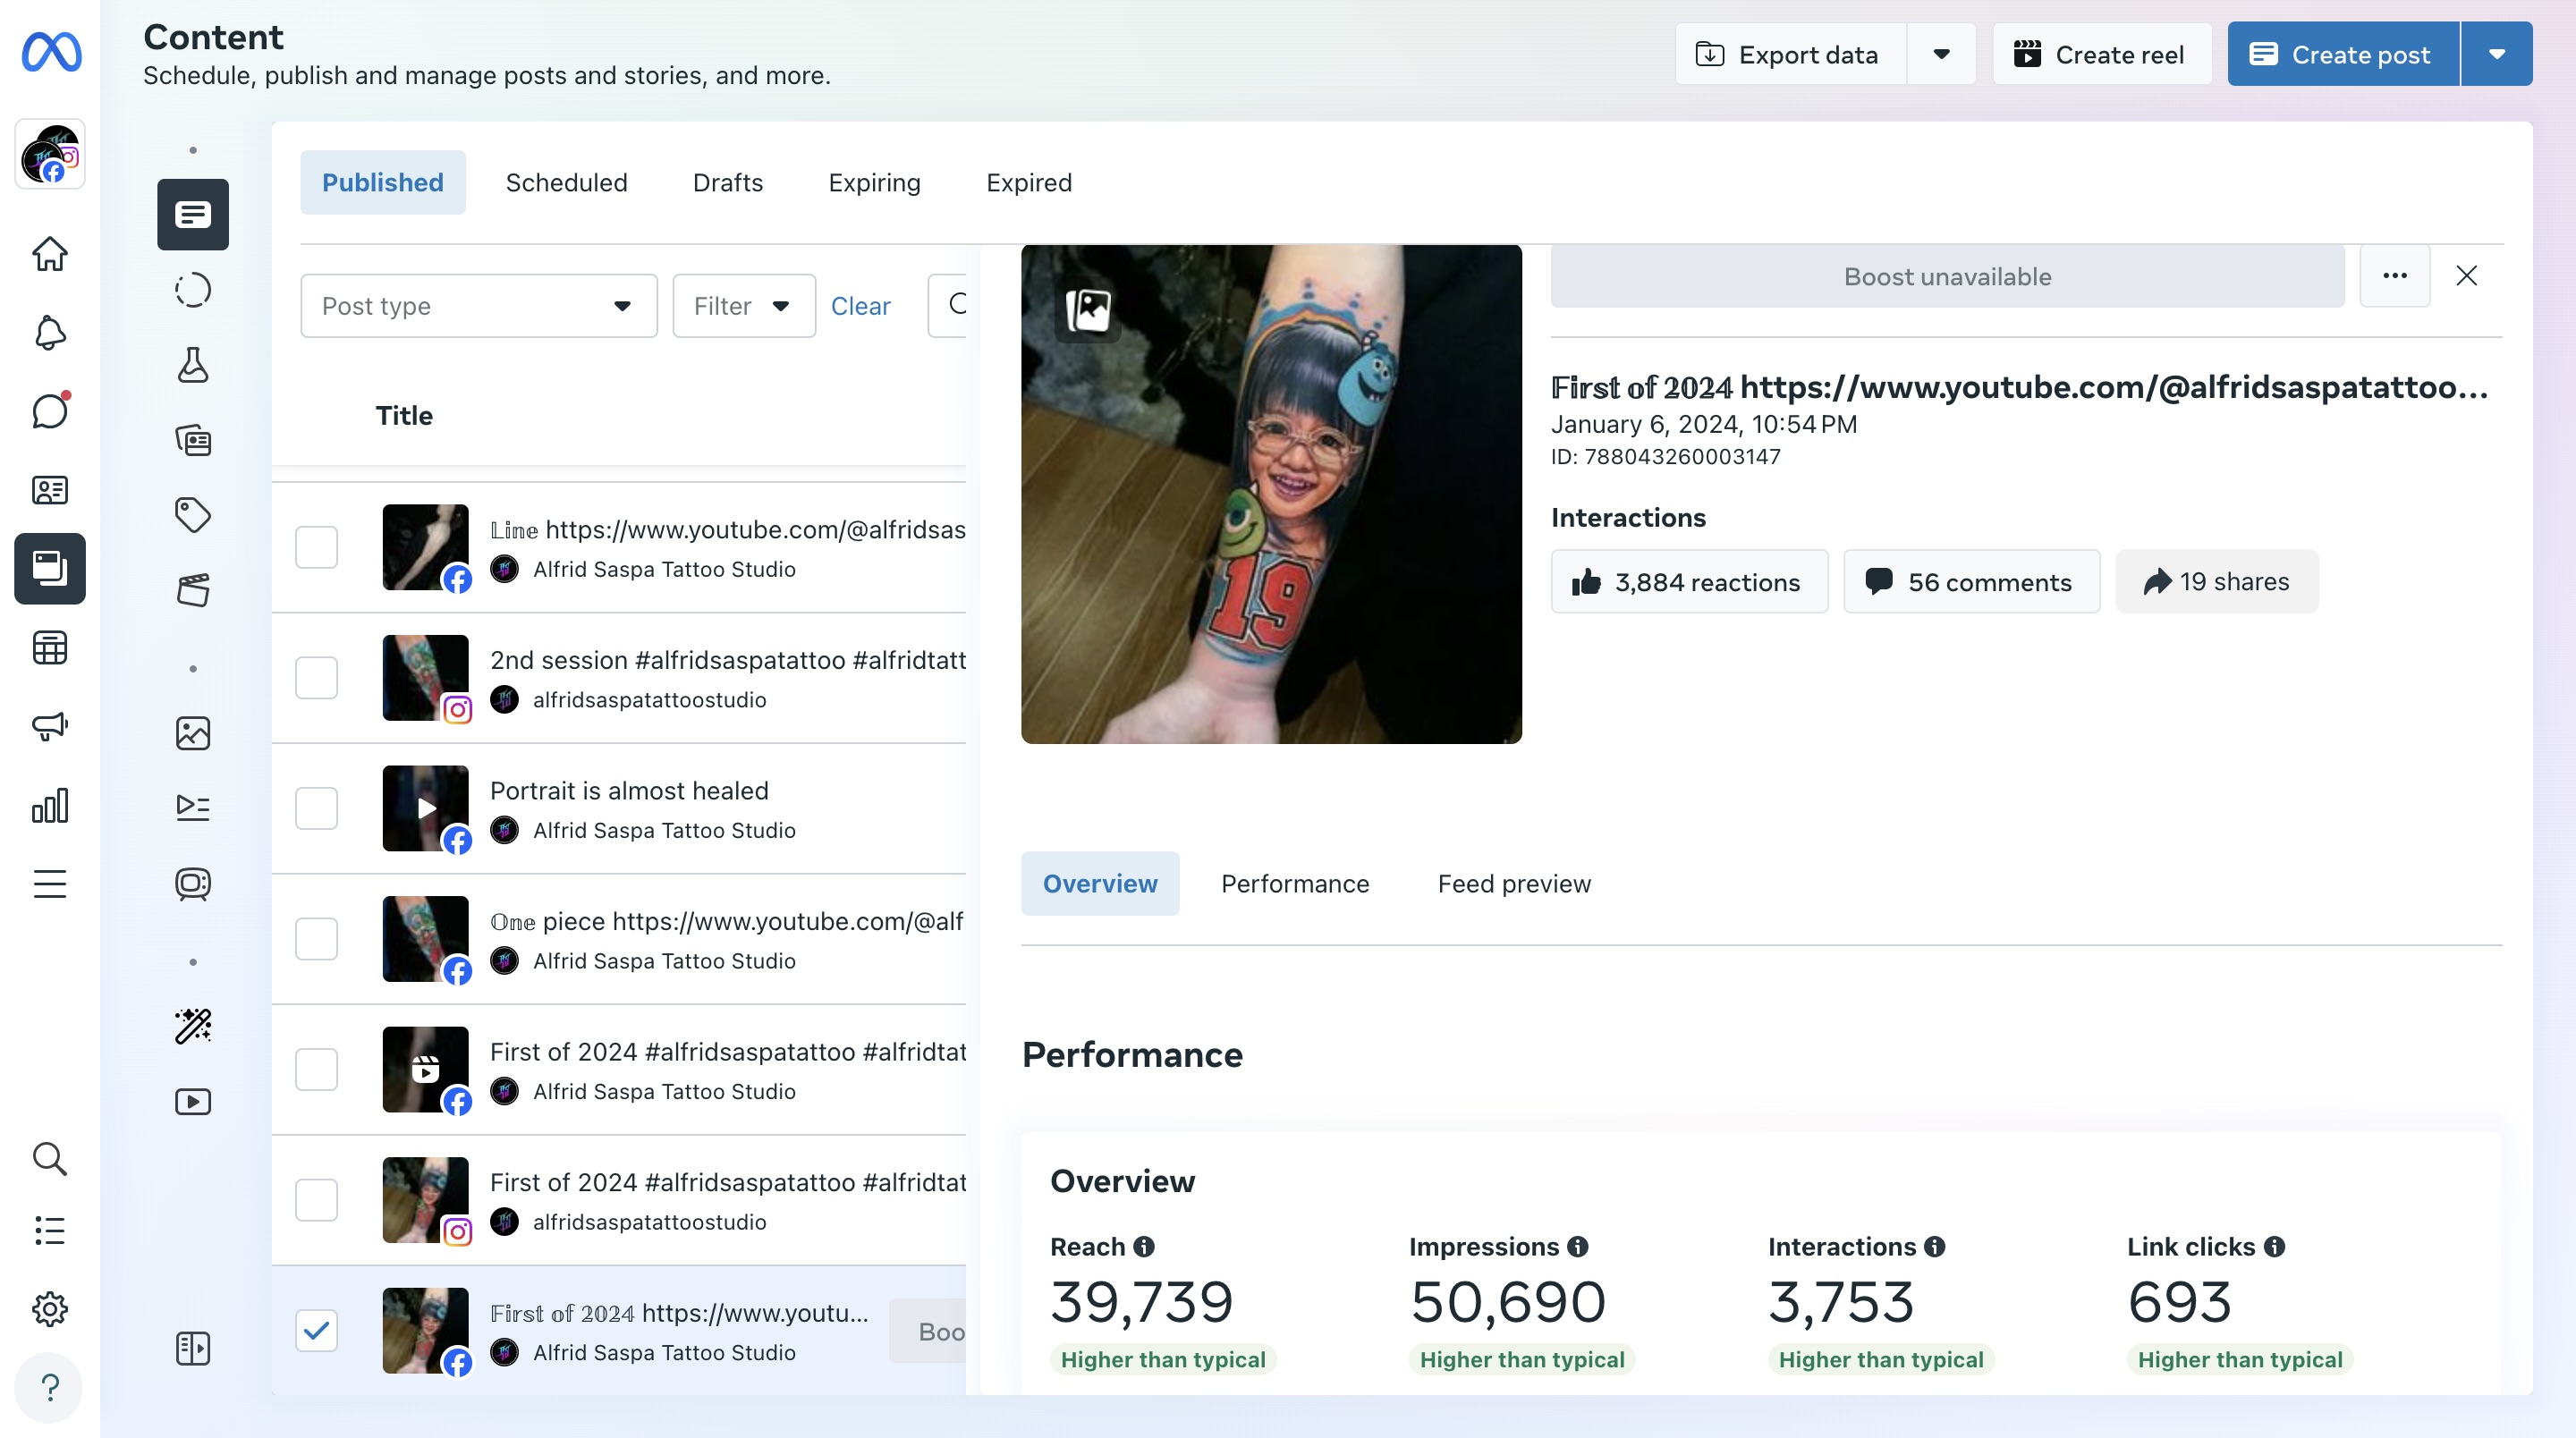Expand the Create post dropdown arrow
The image size is (2576, 1438).
point(2496,54)
